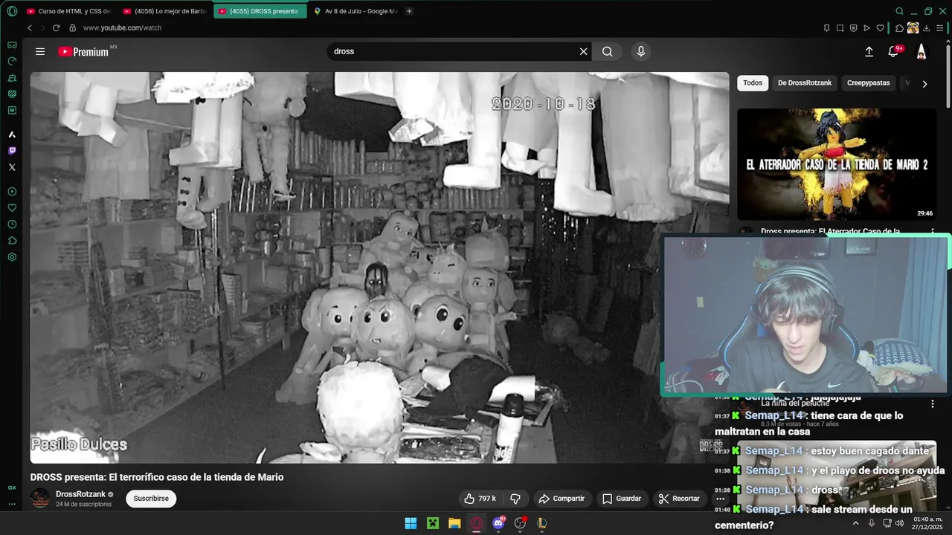Open the Opera GX main menu logo
Viewport: 952px width, 535px height.
tap(12, 11)
